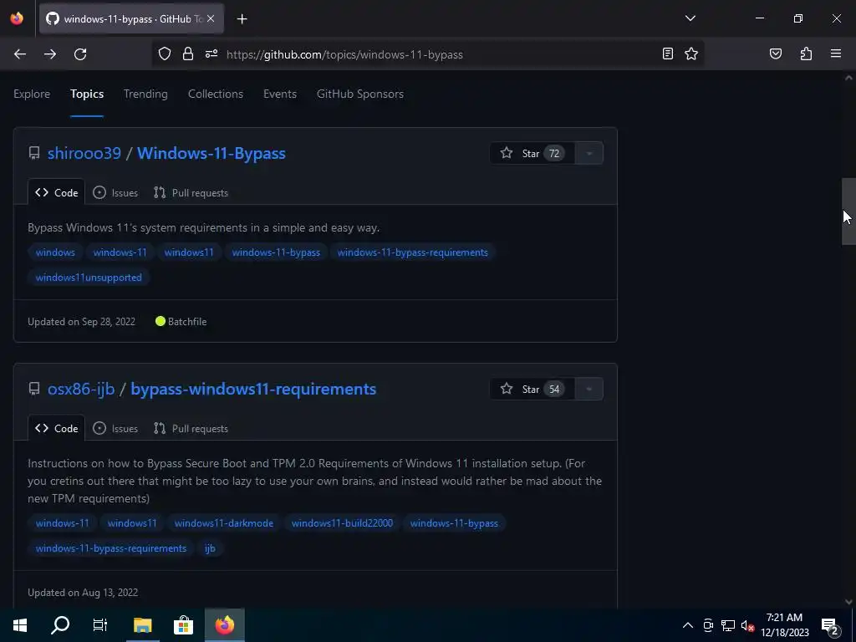Click the 'windows11-build22000' topic tag
This screenshot has height=642, width=856.
point(342,523)
